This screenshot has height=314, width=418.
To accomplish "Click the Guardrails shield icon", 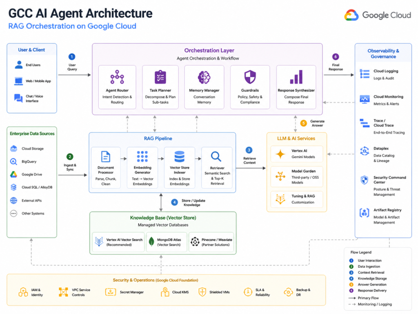I will click(250, 77).
